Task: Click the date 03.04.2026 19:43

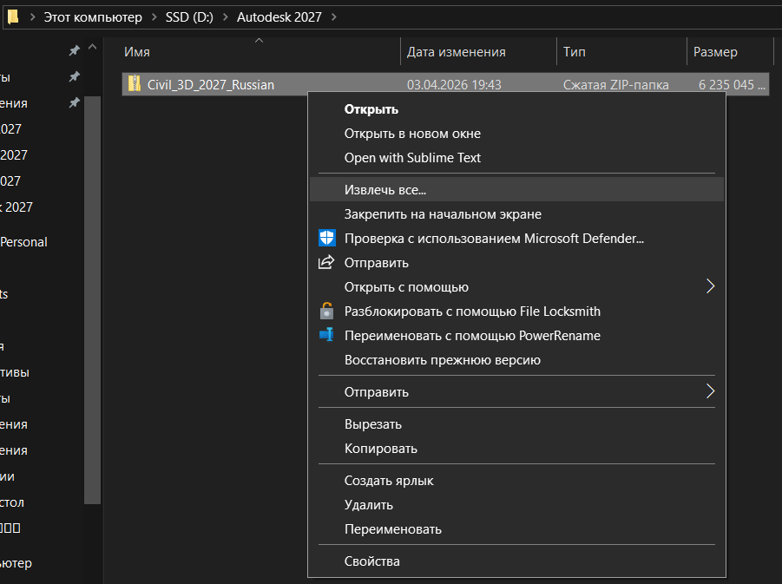Action: [454, 85]
